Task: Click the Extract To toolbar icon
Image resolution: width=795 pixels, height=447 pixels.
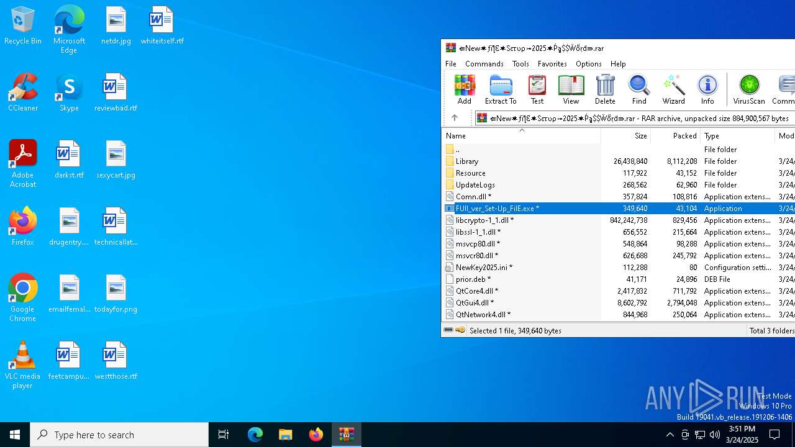Action: 501,90
